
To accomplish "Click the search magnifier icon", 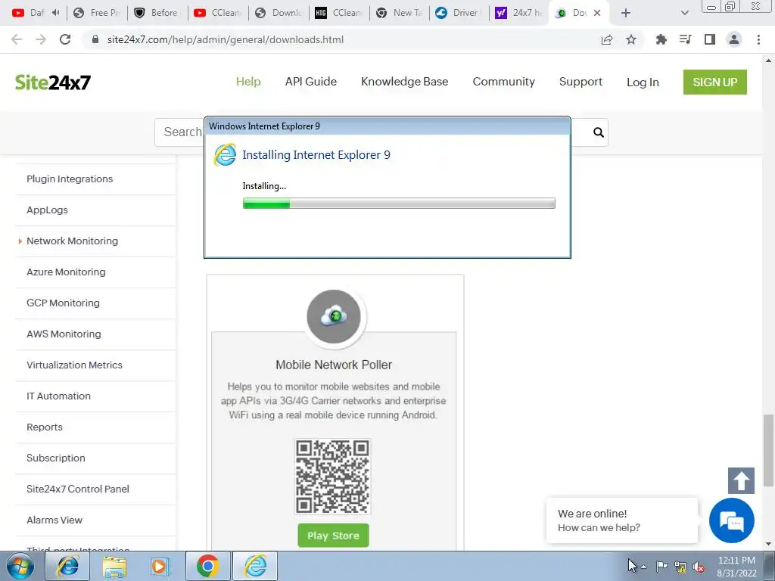I will pyautogui.click(x=599, y=132).
